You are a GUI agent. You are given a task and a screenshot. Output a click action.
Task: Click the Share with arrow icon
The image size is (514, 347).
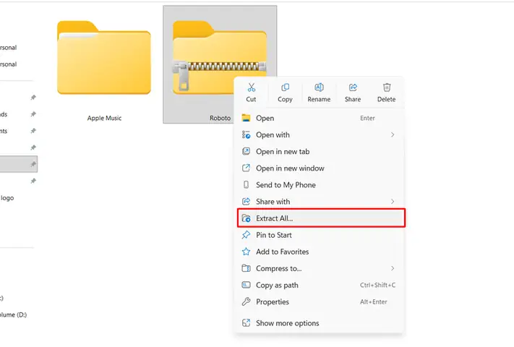(246, 201)
